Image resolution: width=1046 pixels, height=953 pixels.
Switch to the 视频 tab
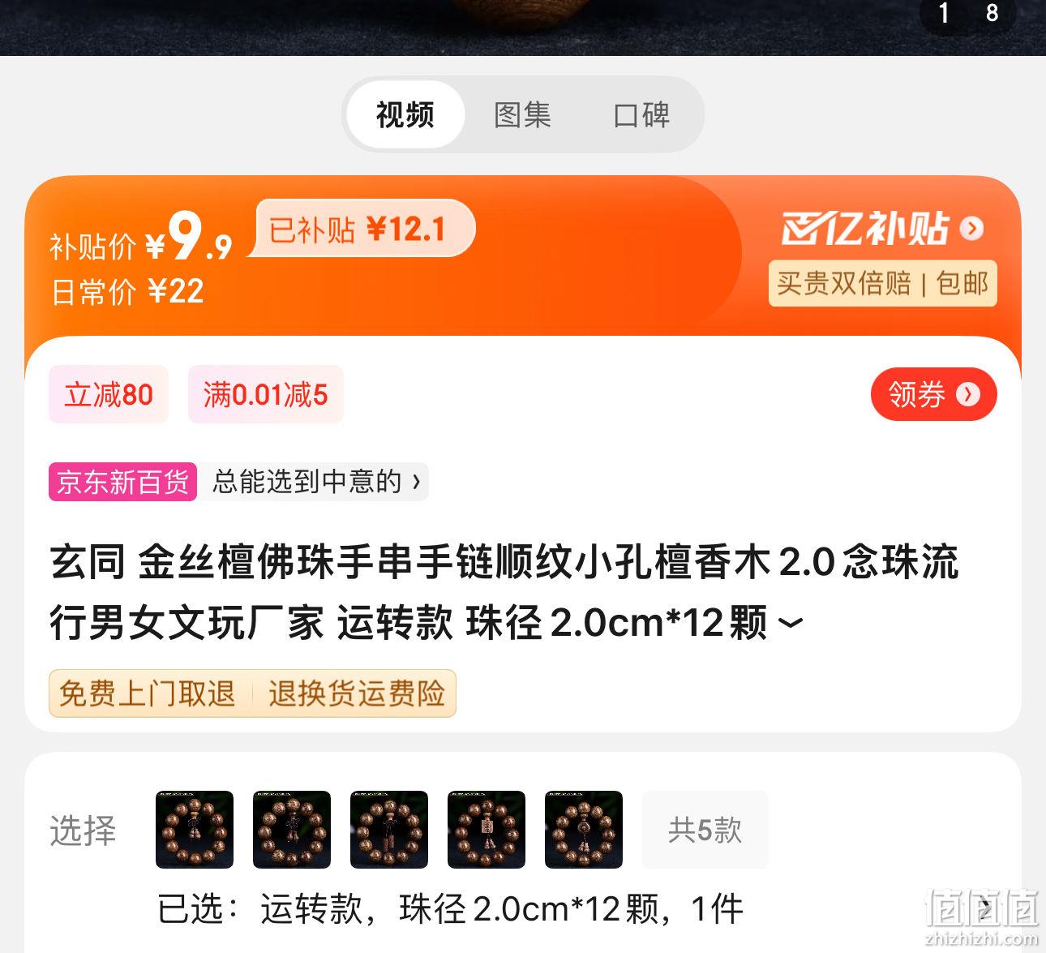[x=405, y=114]
